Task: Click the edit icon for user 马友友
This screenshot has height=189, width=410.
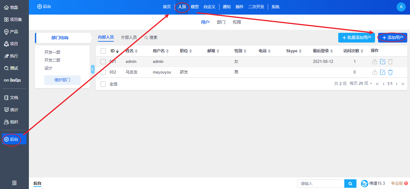Action: click(383, 72)
